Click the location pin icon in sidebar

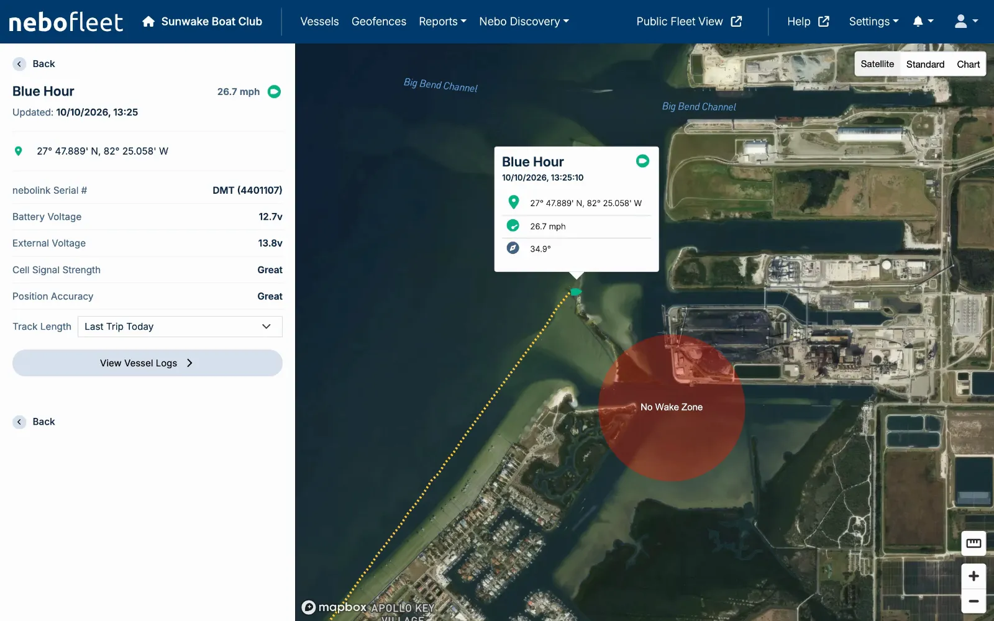click(19, 151)
